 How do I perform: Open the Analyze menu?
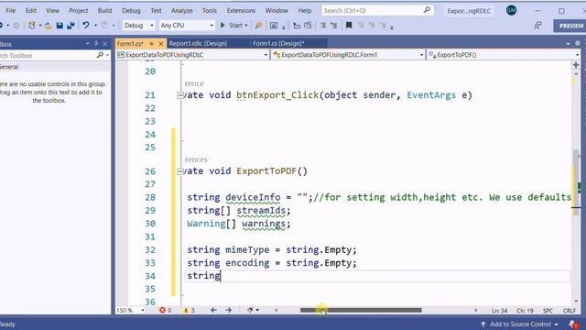[181, 10]
